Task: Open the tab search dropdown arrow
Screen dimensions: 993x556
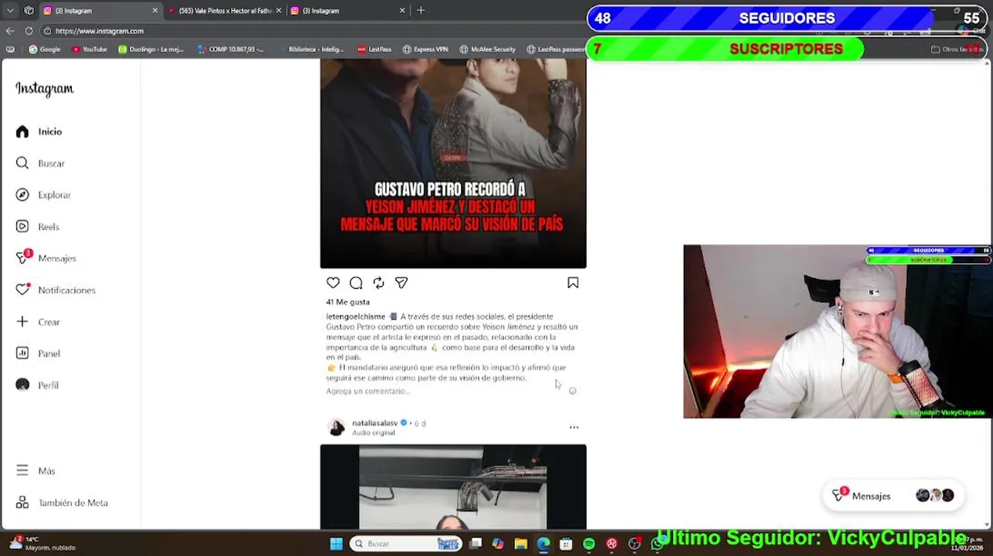Action: pos(10,11)
